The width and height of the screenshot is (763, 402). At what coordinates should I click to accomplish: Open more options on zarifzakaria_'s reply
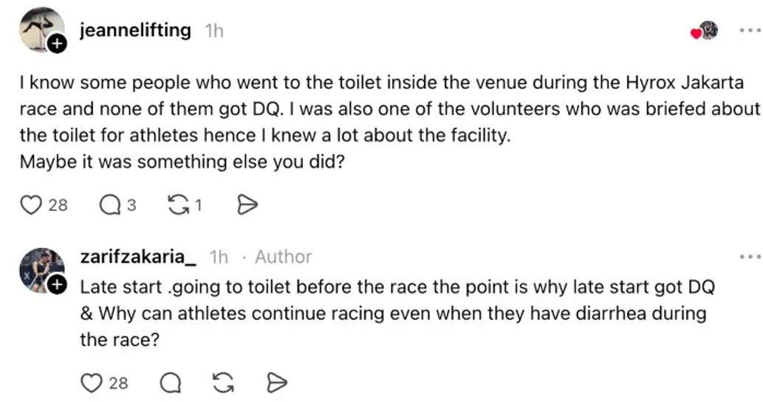click(750, 256)
